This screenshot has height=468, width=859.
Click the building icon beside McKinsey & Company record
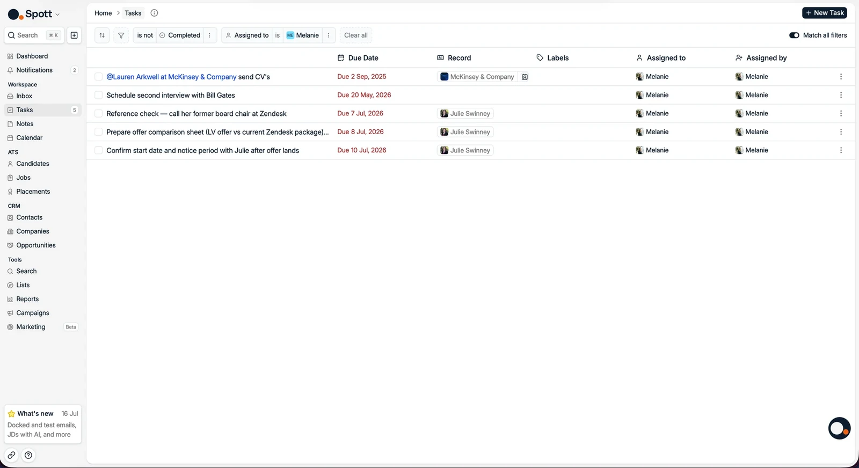tap(525, 77)
